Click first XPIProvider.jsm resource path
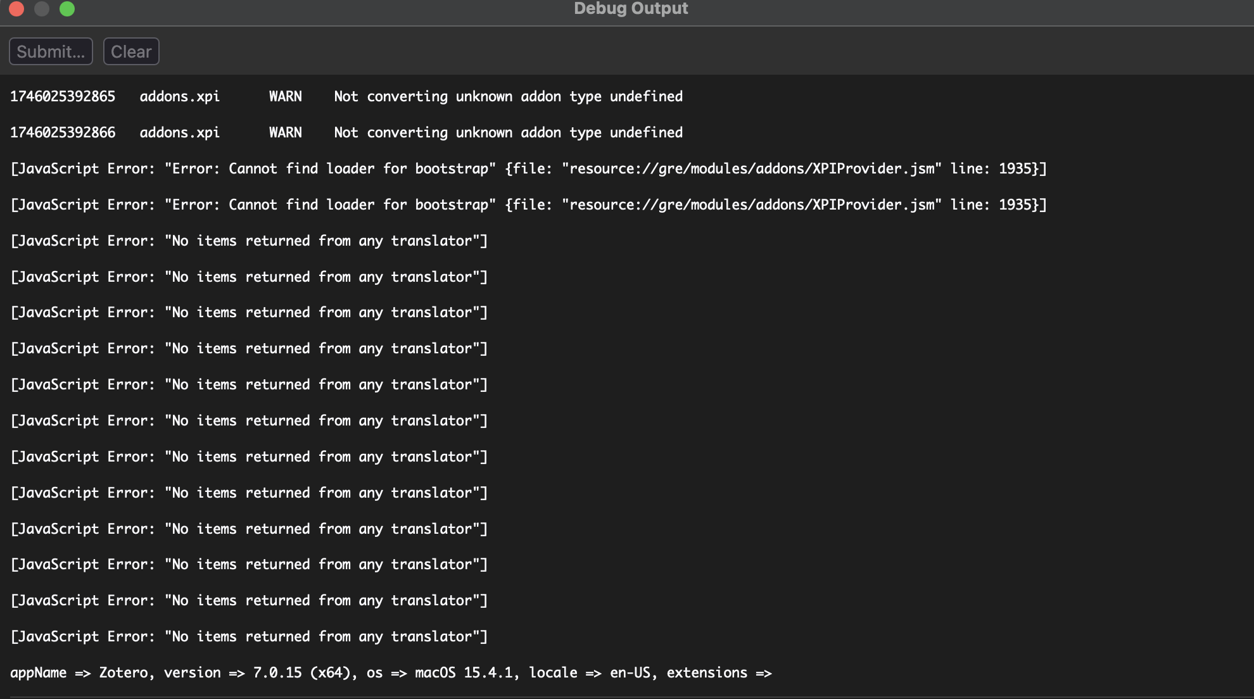Viewport: 1254px width, 699px height. pyautogui.click(x=752, y=168)
